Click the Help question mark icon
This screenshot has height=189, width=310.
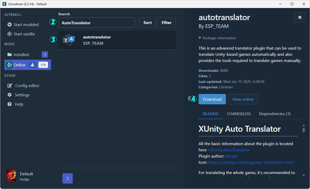[x=10, y=104]
